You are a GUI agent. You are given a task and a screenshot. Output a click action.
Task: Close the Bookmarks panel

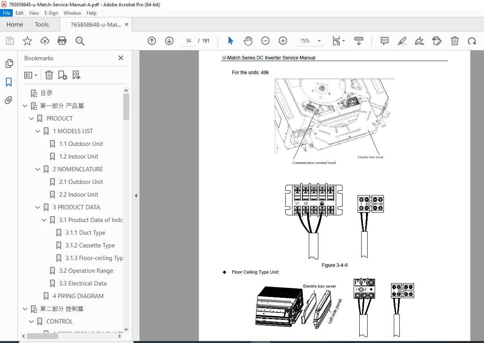coord(121,58)
